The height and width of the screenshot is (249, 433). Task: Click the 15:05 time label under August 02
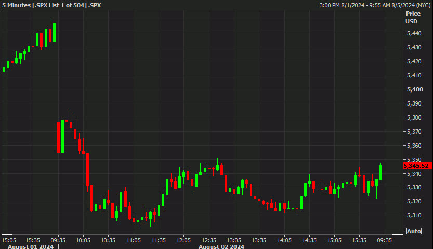[334, 240]
